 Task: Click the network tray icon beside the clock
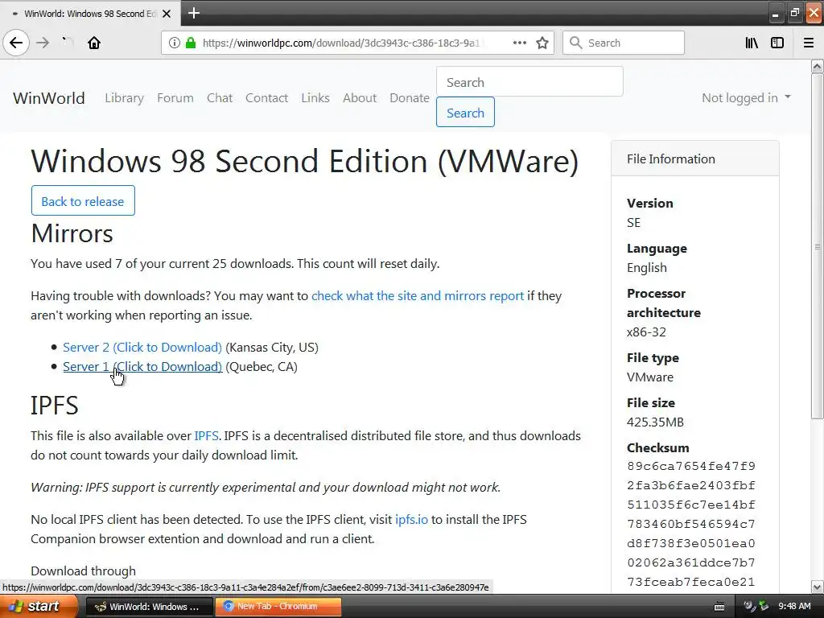point(764,607)
